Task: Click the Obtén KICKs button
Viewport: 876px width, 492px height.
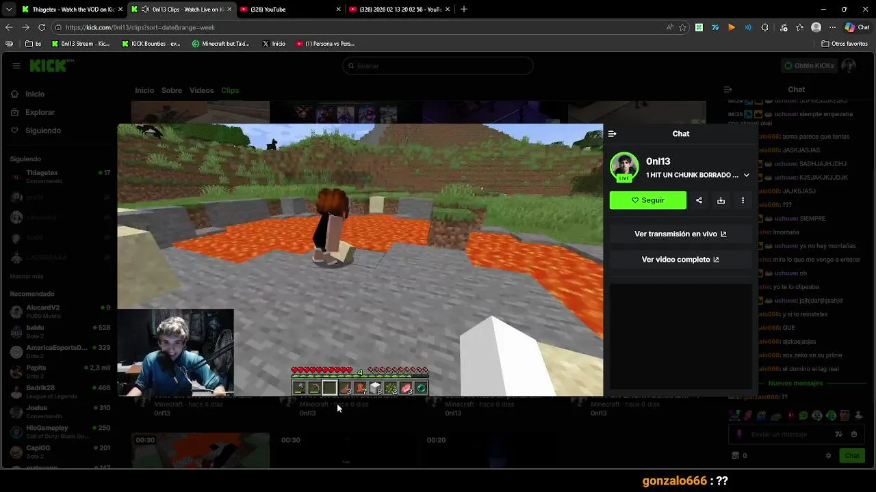Action: tap(809, 66)
